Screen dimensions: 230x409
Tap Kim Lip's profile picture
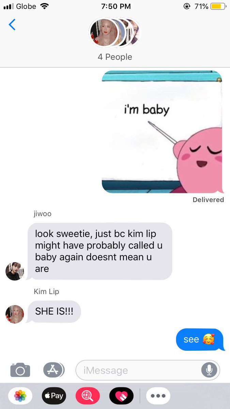15,314
